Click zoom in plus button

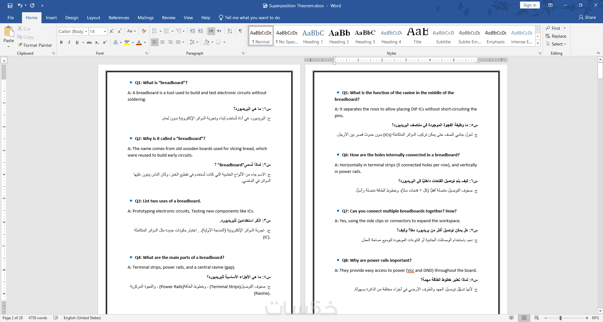[587, 318]
